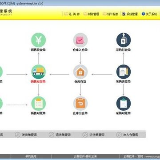
Task: Open the 统计报表 menu
Action: (111, 14)
